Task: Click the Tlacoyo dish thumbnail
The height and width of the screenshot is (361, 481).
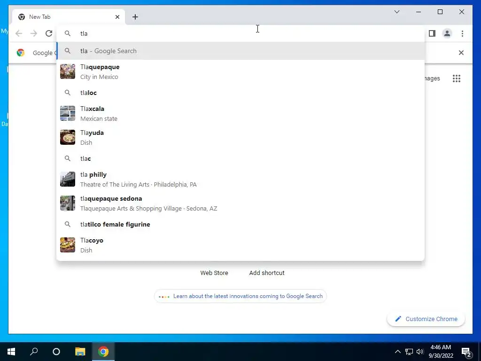Action: 68,244
